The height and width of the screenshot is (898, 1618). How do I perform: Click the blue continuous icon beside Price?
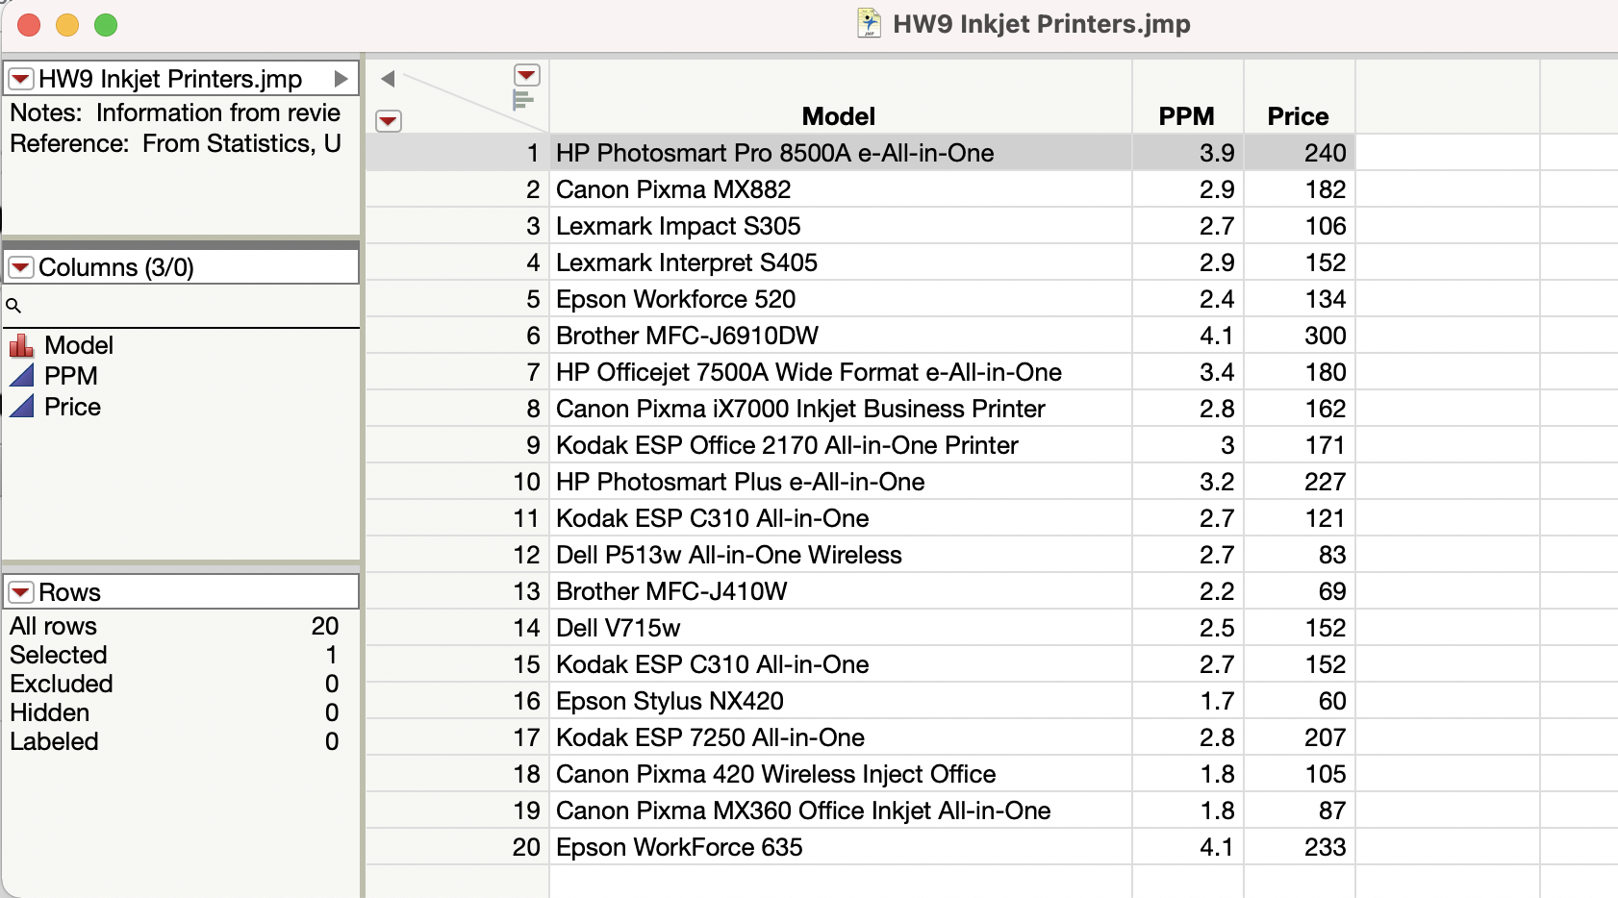[23, 407]
